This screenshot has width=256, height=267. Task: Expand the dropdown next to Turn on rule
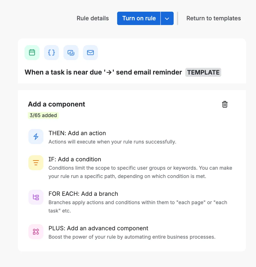click(167, 18)
